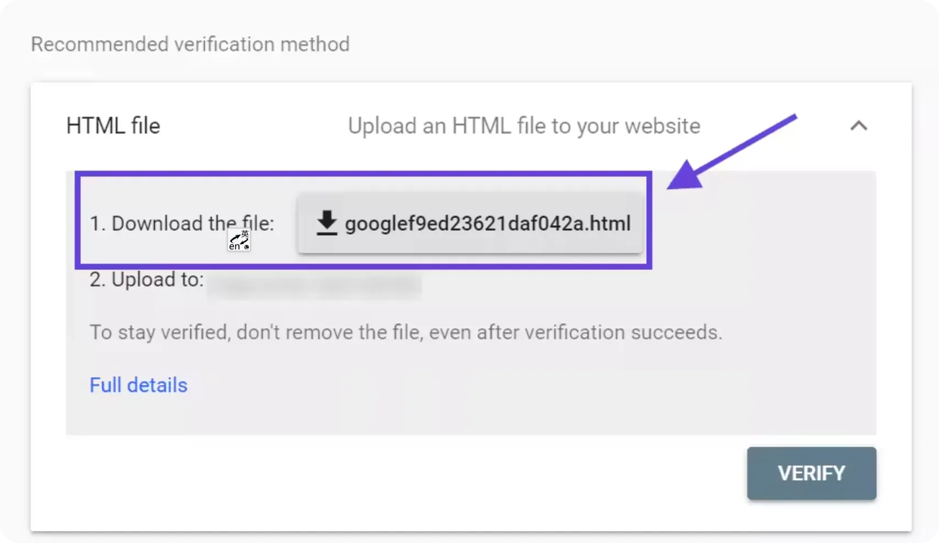
Task: Click the blurred upload destination URL
Action: click(315, 285)
